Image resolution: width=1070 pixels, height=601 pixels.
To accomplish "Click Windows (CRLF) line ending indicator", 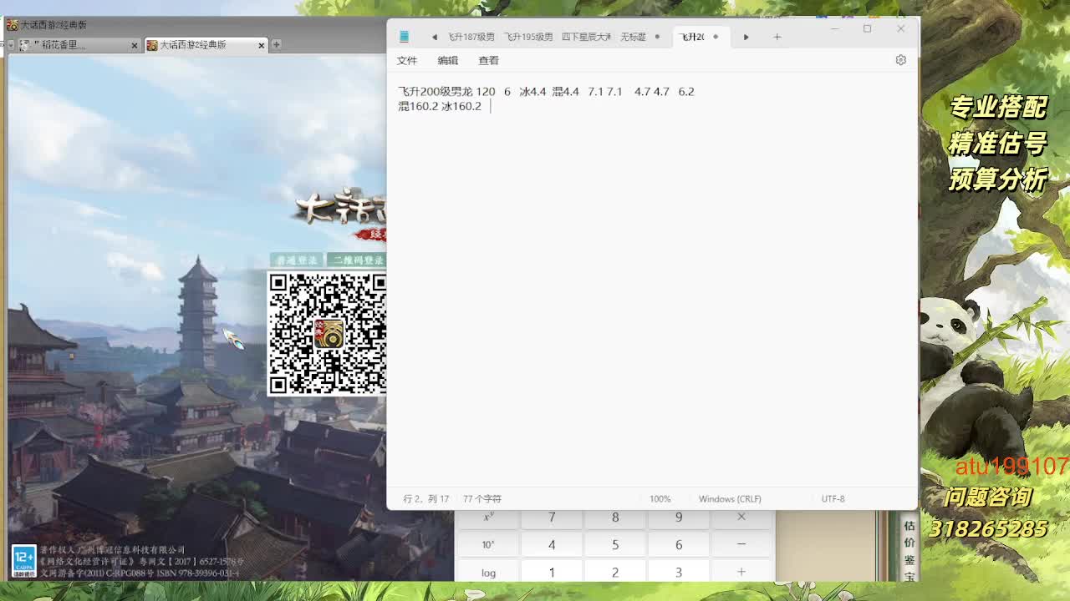I will (730, 498).
